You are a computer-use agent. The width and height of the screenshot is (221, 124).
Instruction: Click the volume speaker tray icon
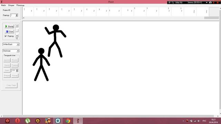point(199,121)
